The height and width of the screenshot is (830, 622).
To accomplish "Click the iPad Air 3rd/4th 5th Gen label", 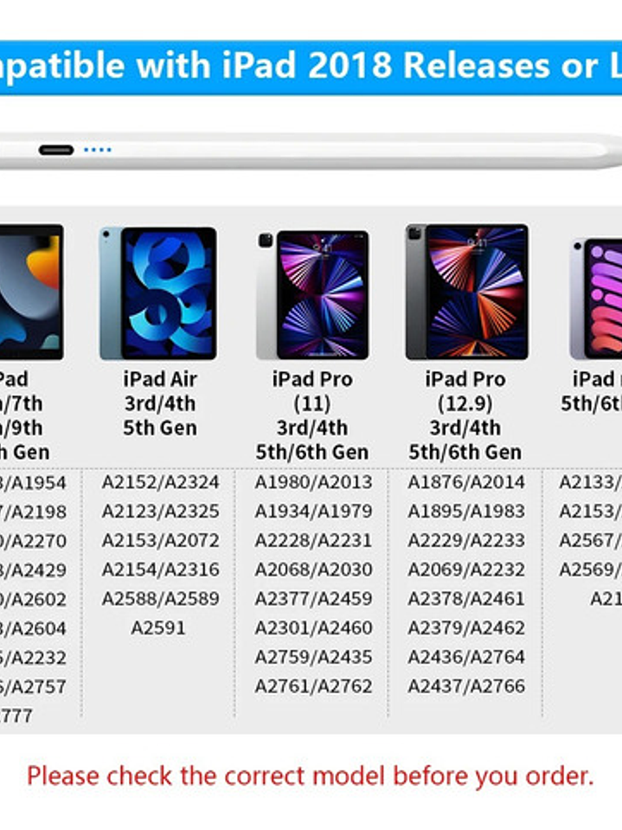I will pyautogui.click(x=160, y=403).
